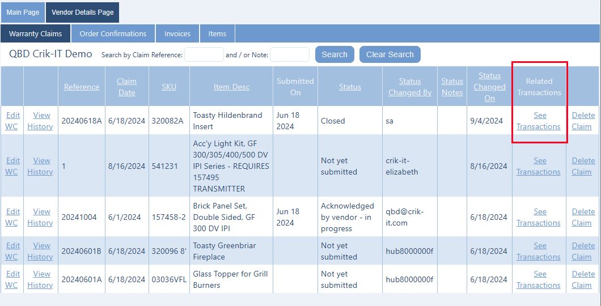
Task: Sort by SKU column header
Action: click(169, 87)
